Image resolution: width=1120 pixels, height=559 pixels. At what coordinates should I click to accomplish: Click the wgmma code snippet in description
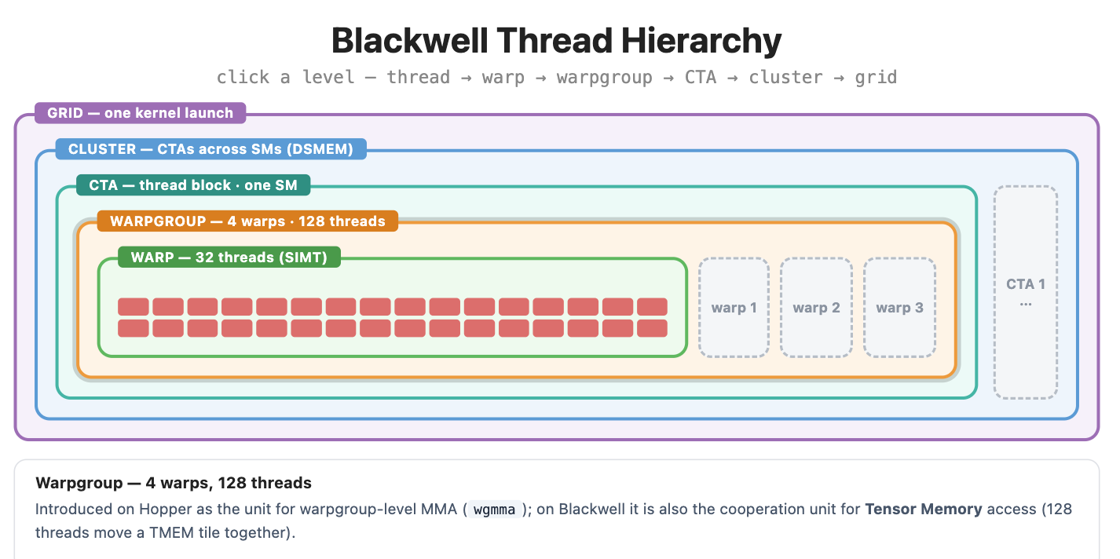click(x=494, y=510)
